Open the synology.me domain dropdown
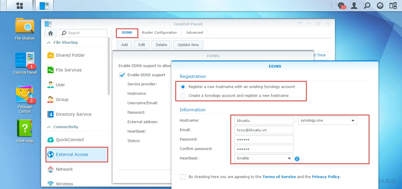The width and height of the screenshot is (402, 189). [x=353, y=120]
